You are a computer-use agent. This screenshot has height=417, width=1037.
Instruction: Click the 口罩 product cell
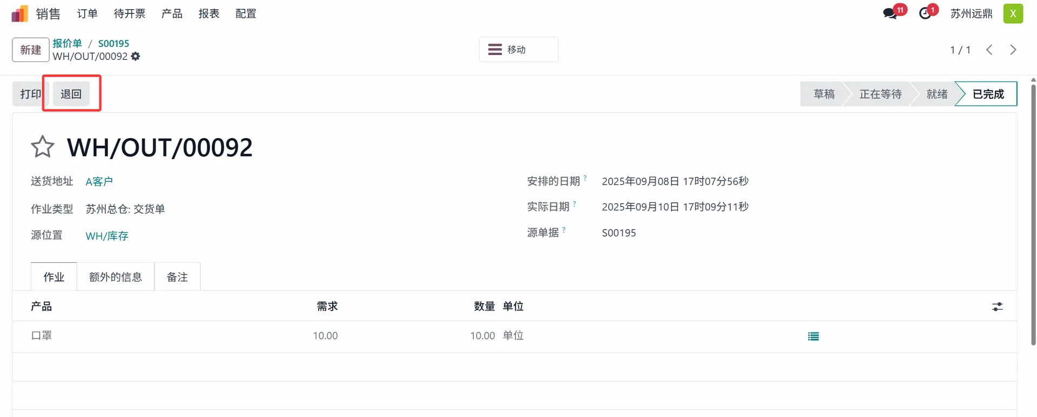tap(42, 336)
